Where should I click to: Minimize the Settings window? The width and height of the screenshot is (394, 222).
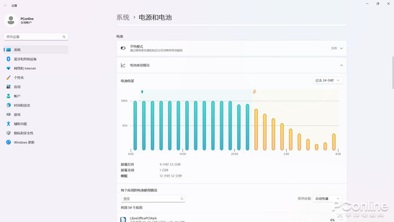(x=367, y=4)
